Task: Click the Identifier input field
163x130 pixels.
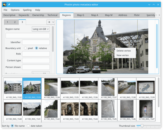Action: 36,42
